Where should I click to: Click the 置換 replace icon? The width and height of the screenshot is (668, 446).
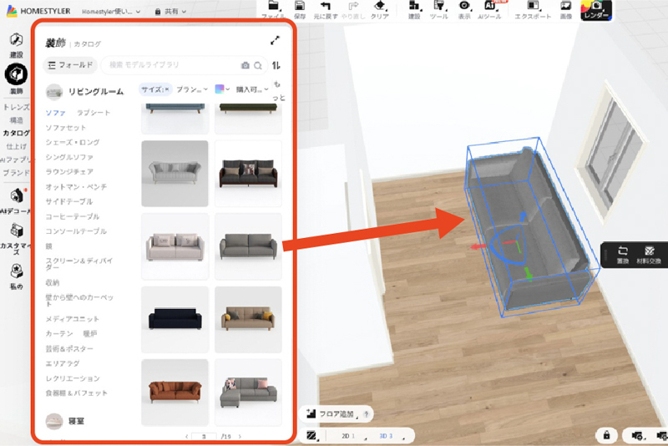tap(622, 251)
